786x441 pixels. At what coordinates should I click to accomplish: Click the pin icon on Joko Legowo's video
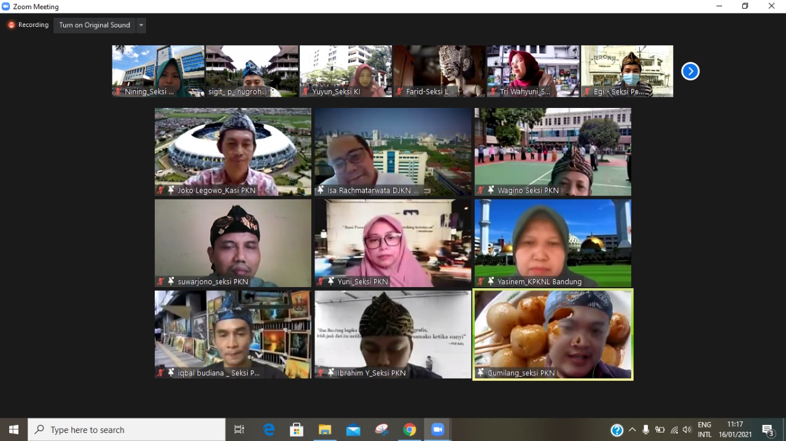point(171,190)
